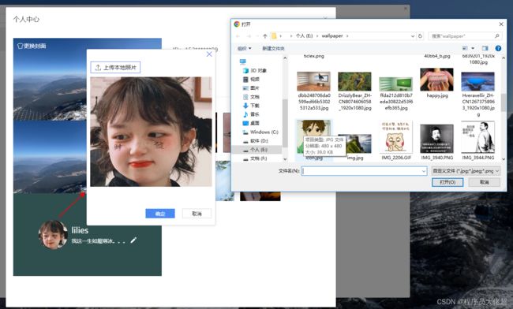Open the Videos folder in sidebar

[x=251, y=80]
